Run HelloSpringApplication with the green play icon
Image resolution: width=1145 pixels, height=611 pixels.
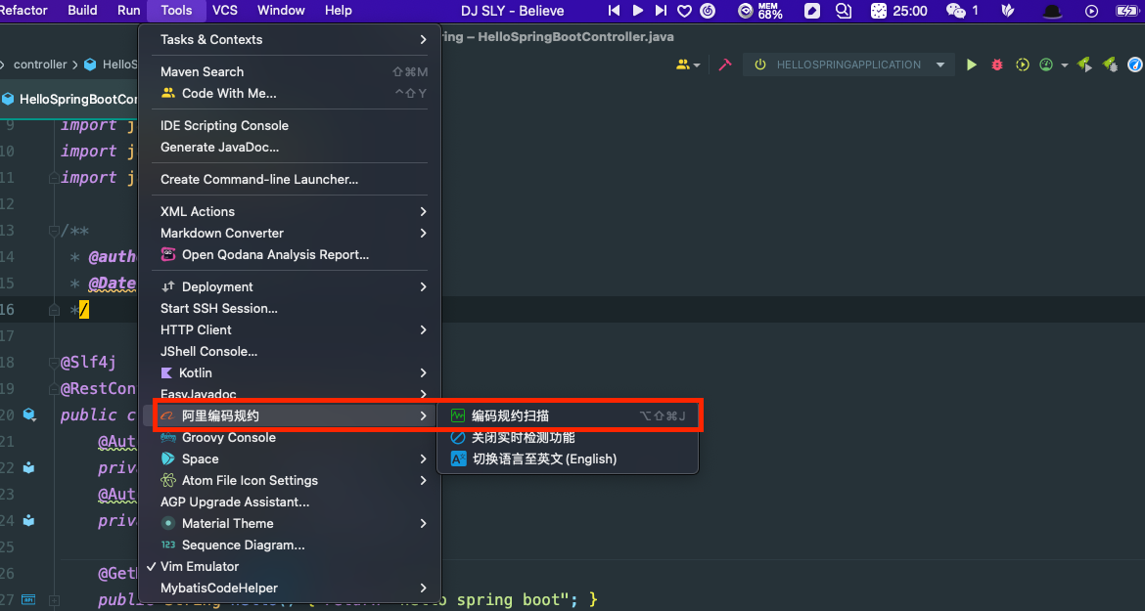click(x=971, y=65)
